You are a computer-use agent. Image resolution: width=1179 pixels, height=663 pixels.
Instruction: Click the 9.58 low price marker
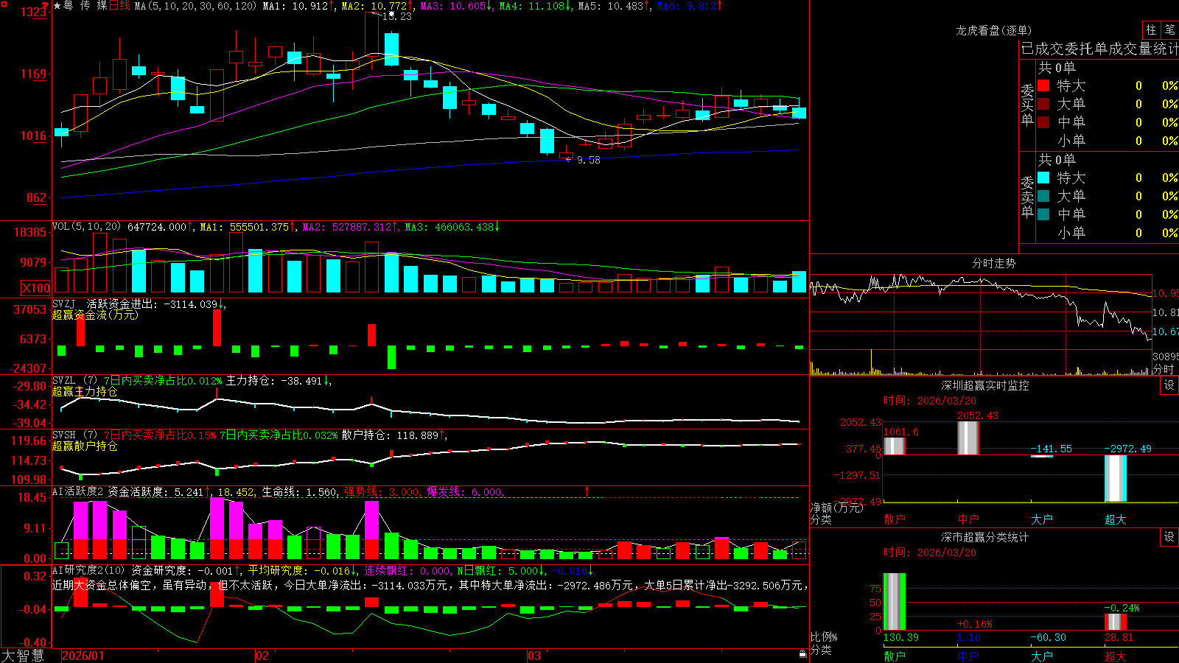coord(588,160)
